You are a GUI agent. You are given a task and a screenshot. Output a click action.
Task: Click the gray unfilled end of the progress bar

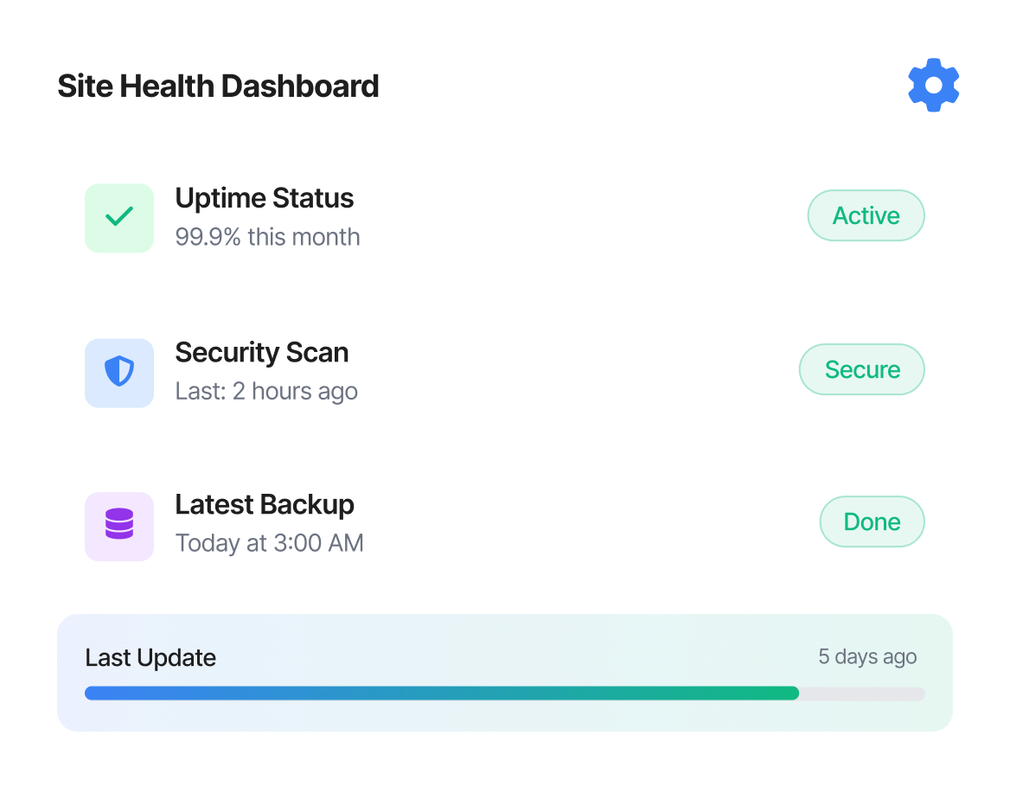click(862, 693)
